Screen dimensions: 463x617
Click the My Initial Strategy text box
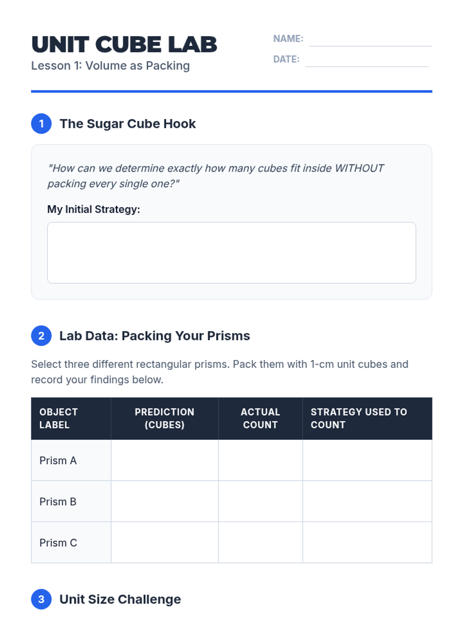tap(231, 253)
